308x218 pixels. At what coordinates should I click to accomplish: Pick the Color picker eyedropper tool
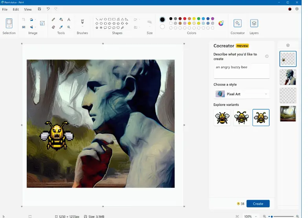pos(61,27)
